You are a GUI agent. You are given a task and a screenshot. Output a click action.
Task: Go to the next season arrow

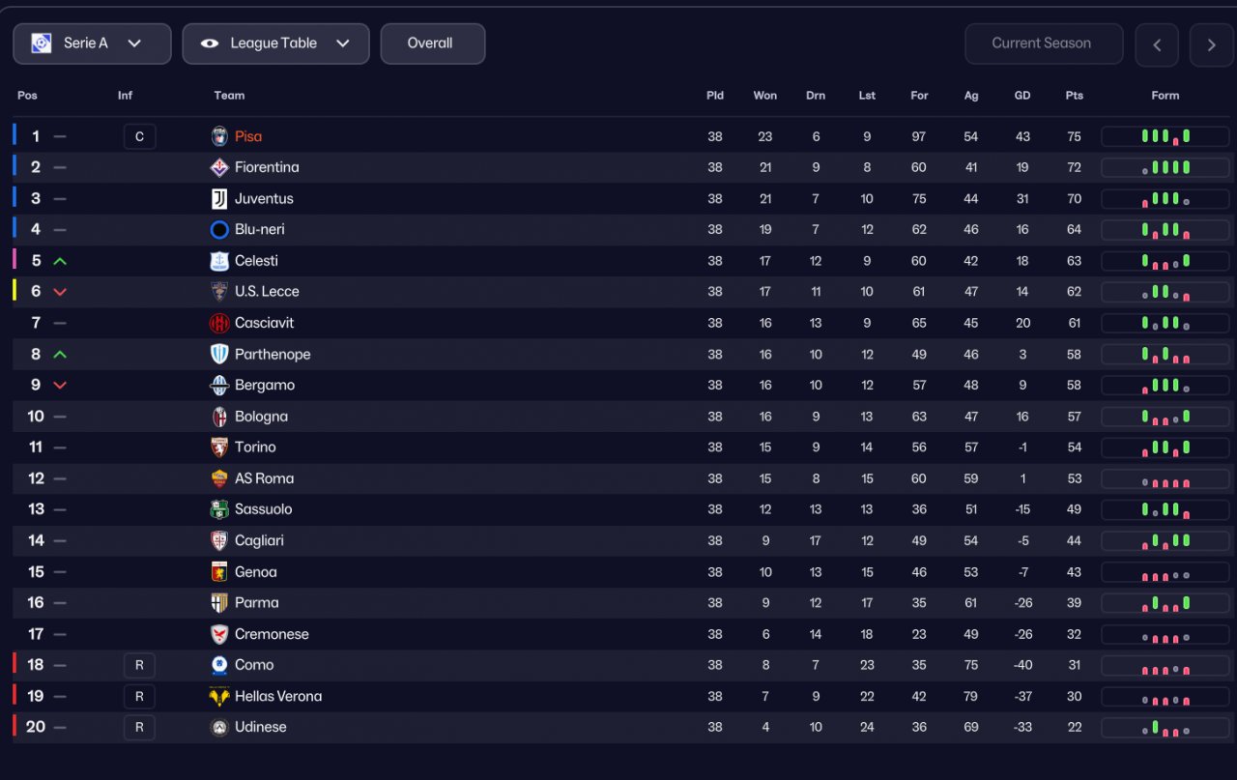point(1211,44)
